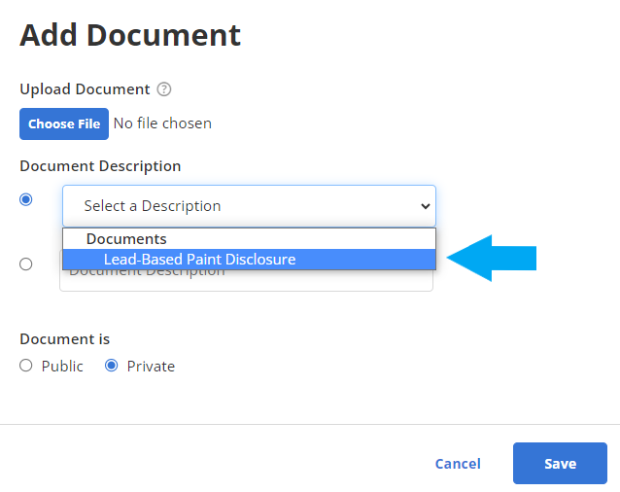The height and width of the screenshot is (492, 620).
Task: Click the Private label text
Action: 151,367
